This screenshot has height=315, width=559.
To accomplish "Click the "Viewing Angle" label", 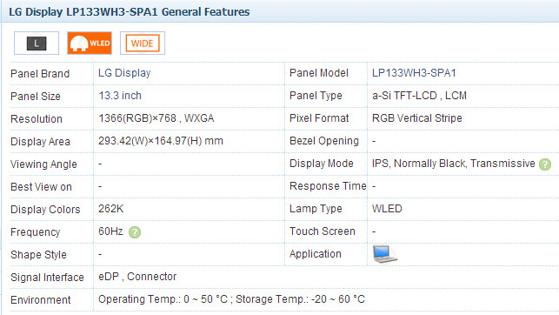I will [43, 164].
